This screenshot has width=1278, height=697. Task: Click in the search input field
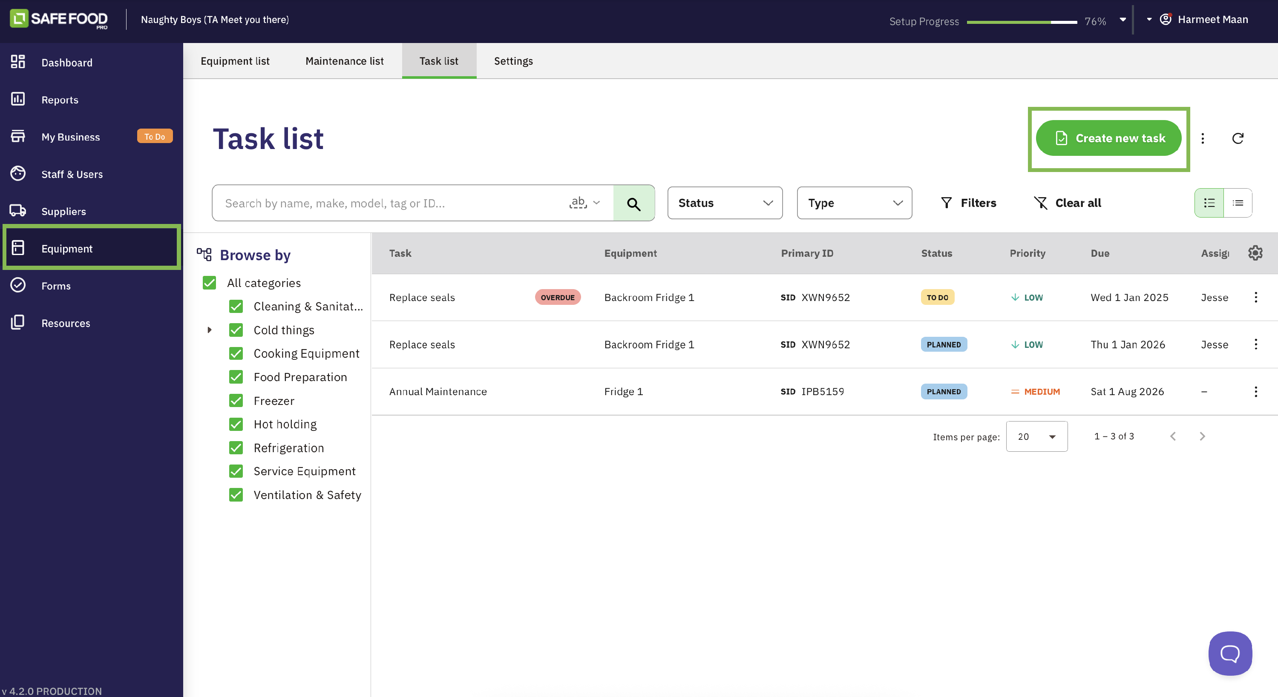(x=392, y=203)
